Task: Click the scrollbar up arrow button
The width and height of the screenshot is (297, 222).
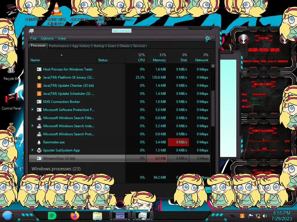Action: [213, 66]
